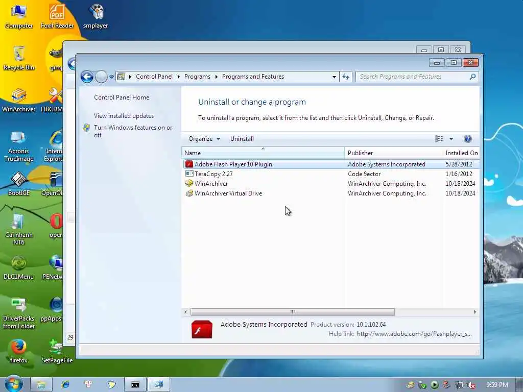The height and width of the screenshot is (392, 523).
Task: Click the scroll right arrow of list
Action: [475, 312]
